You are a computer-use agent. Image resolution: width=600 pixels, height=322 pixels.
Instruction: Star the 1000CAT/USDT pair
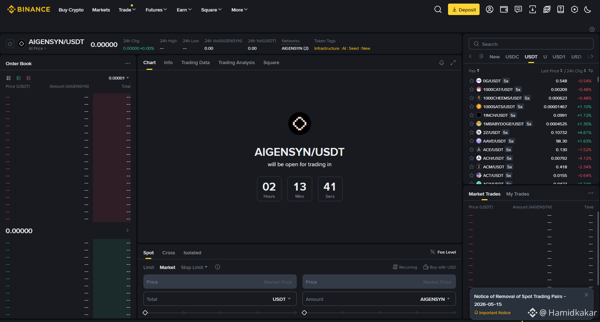(472, 90)
